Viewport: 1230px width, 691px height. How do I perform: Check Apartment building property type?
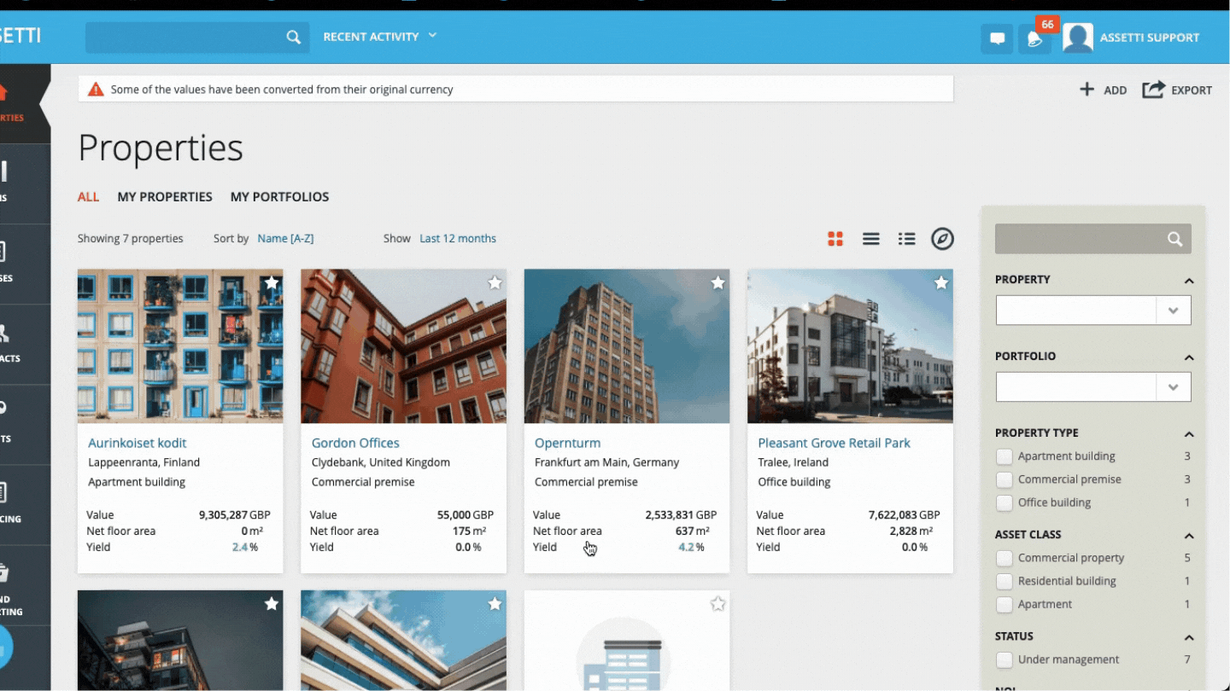click(x=1004, y=456)
